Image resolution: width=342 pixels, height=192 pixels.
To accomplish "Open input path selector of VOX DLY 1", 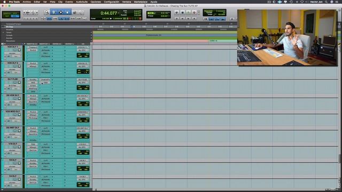I will (83, 47).
